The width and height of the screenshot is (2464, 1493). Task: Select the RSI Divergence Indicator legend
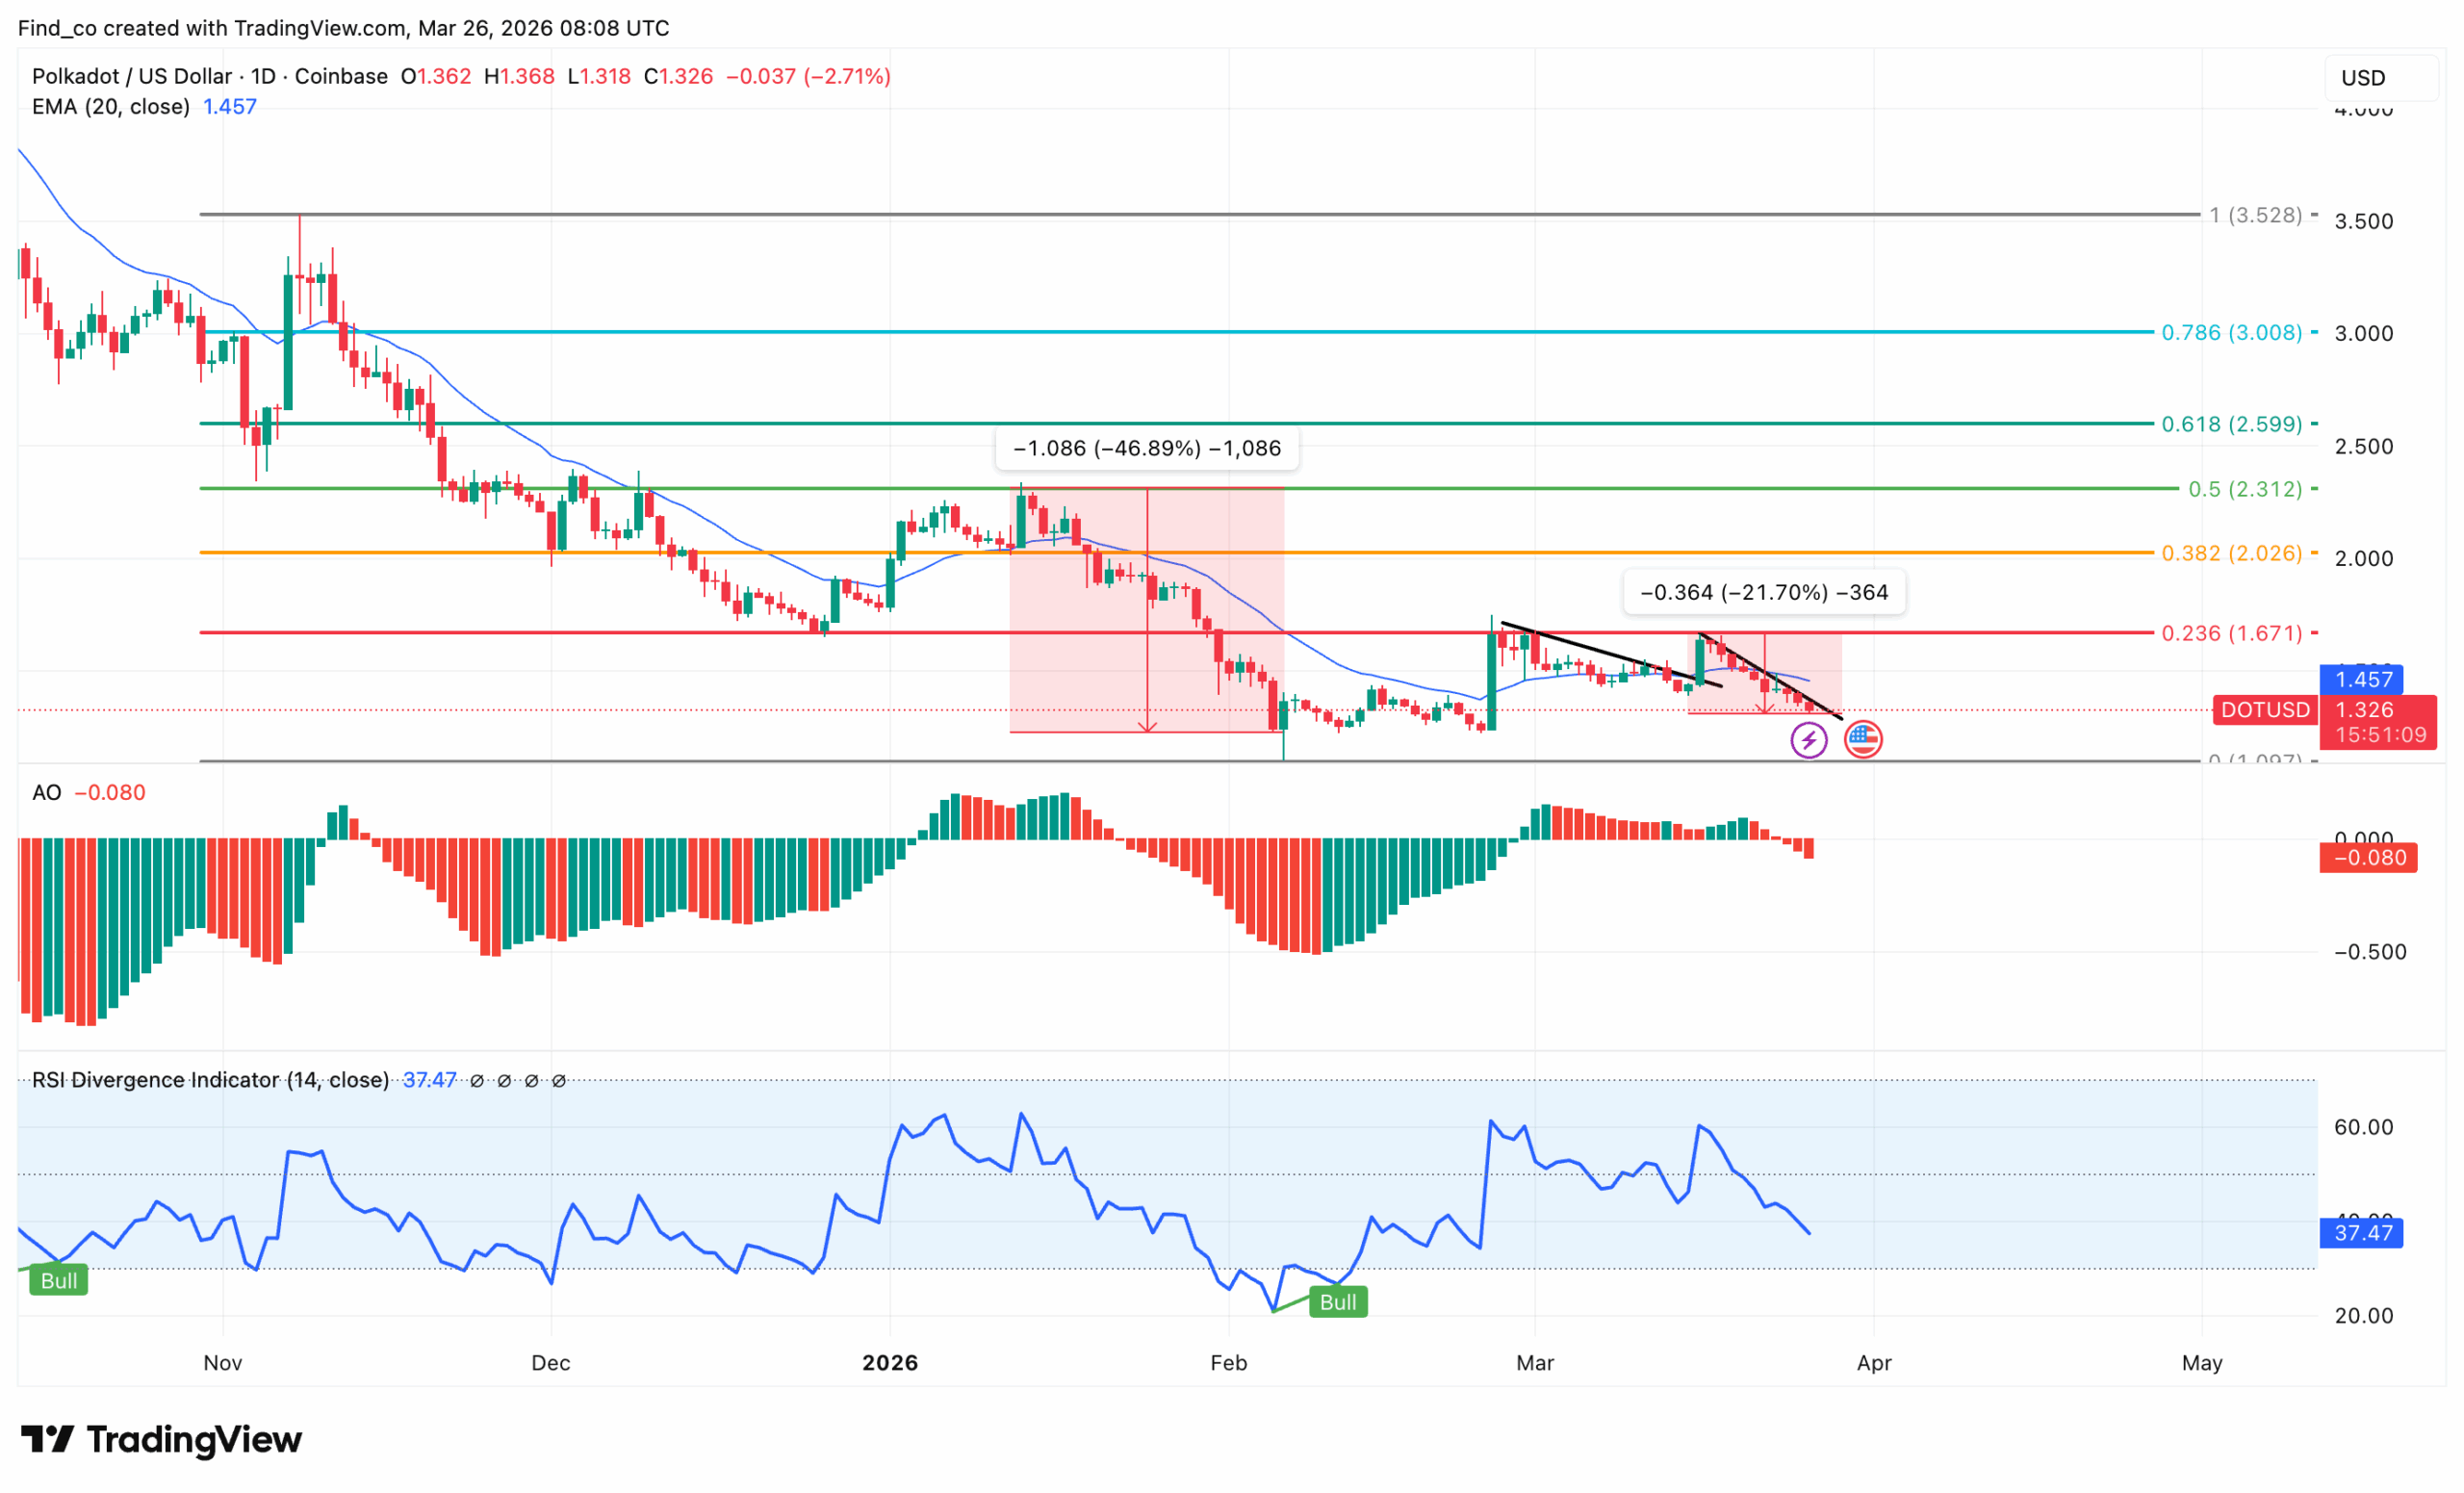pos(210,1080)
